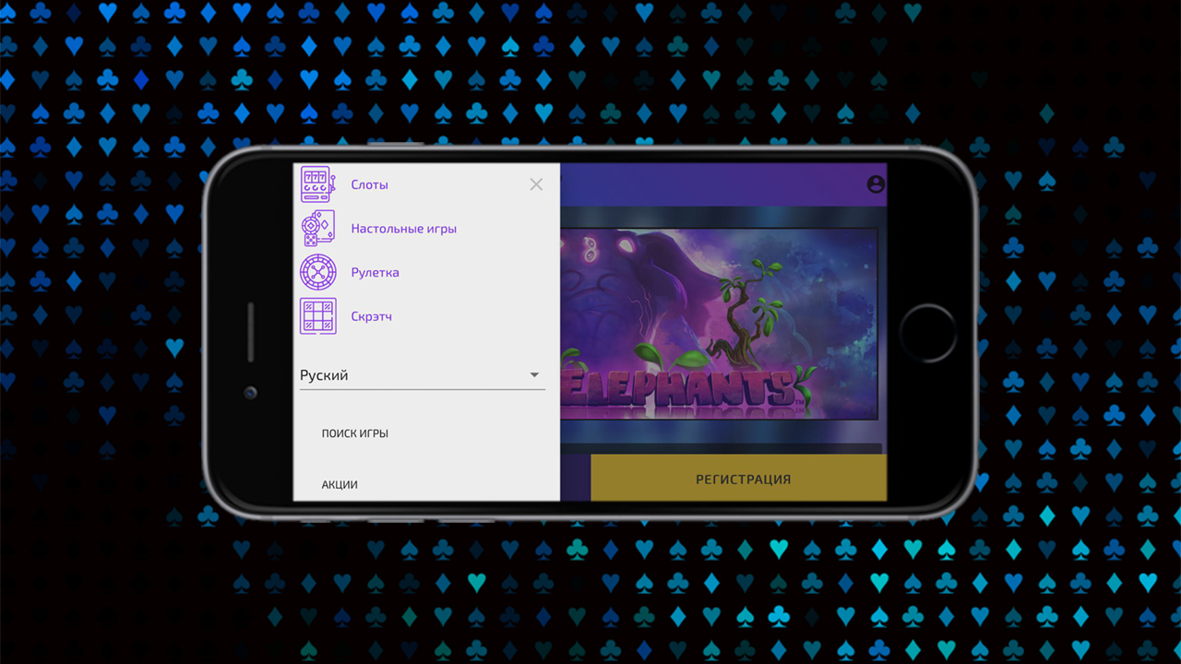Close the side menu with X
The width and height of the screenshot is (1181, 664).
pyautogui.click(x=536, y=184)
